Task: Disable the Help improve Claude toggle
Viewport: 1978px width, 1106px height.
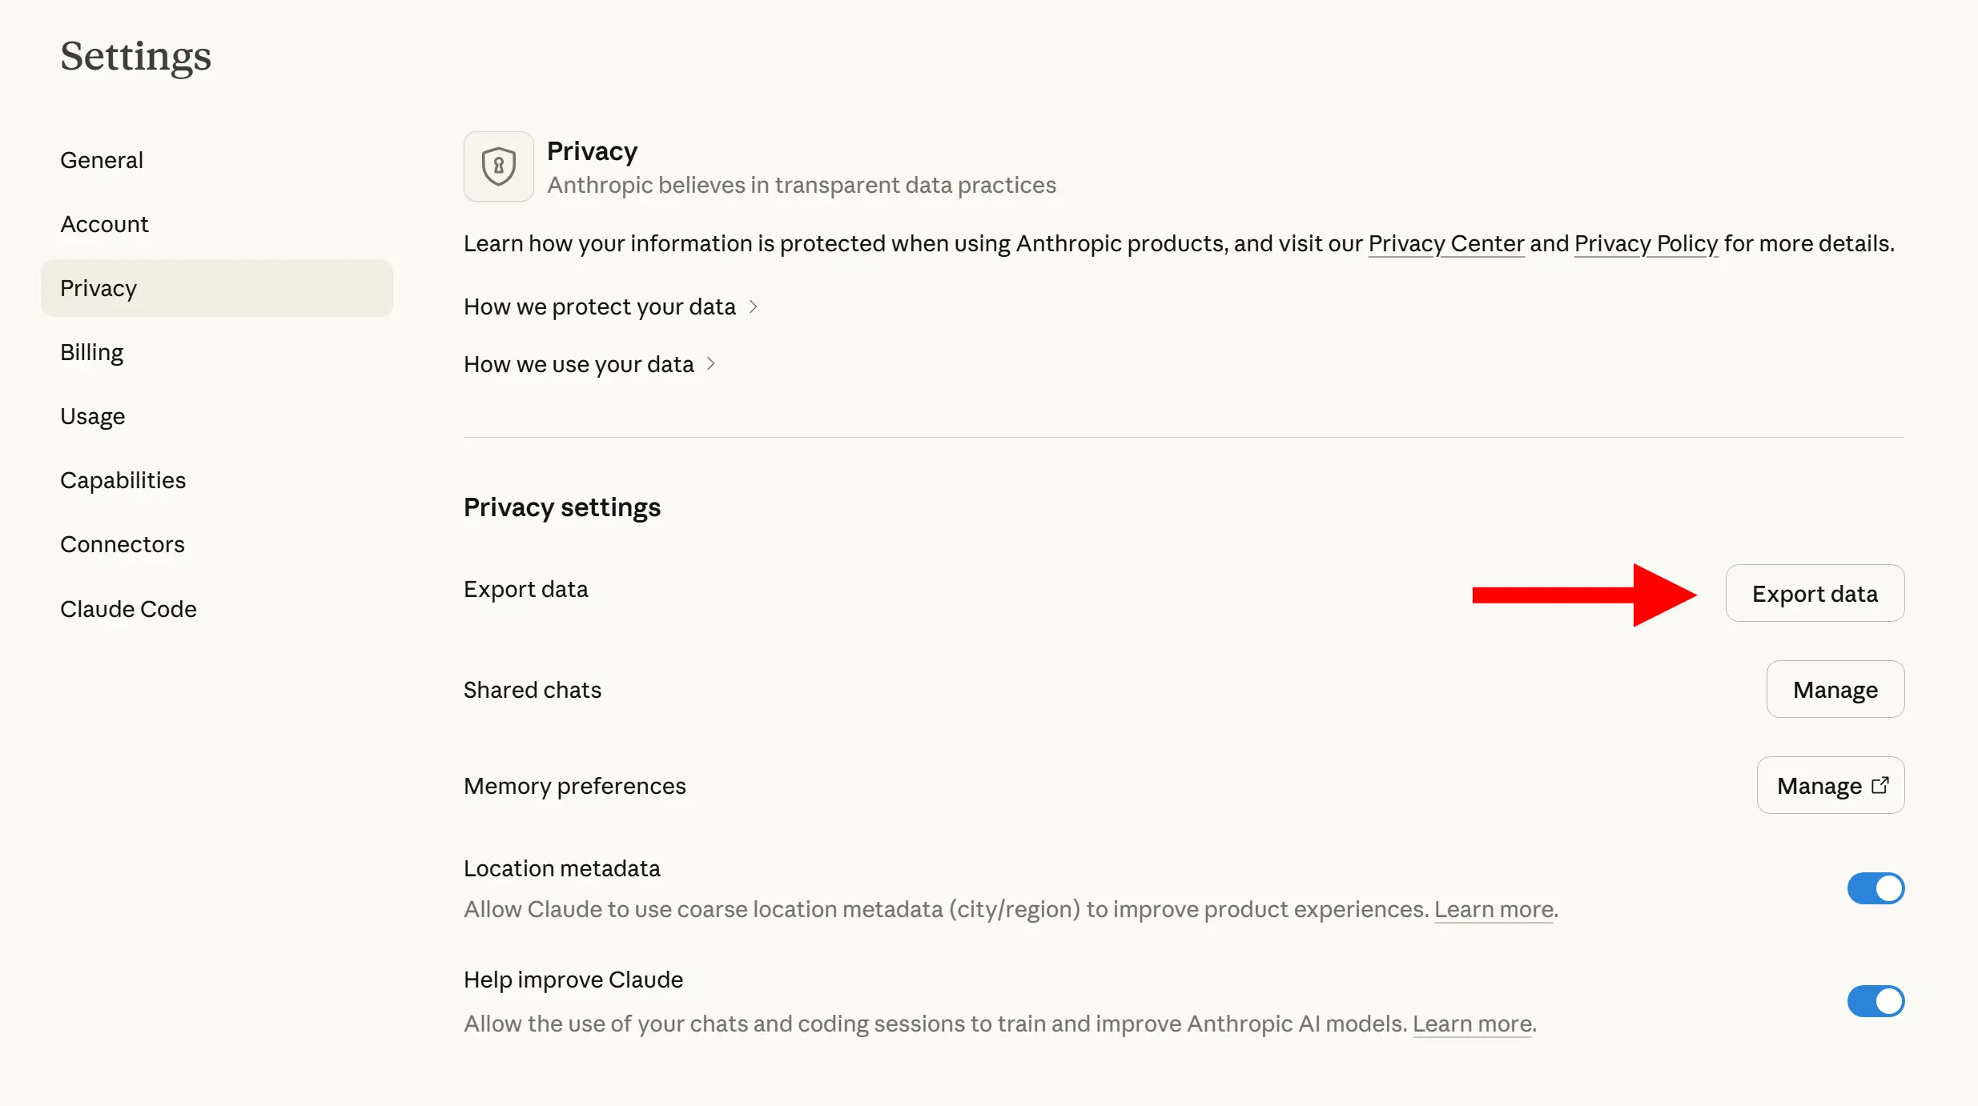Action: (1875, 1001)
